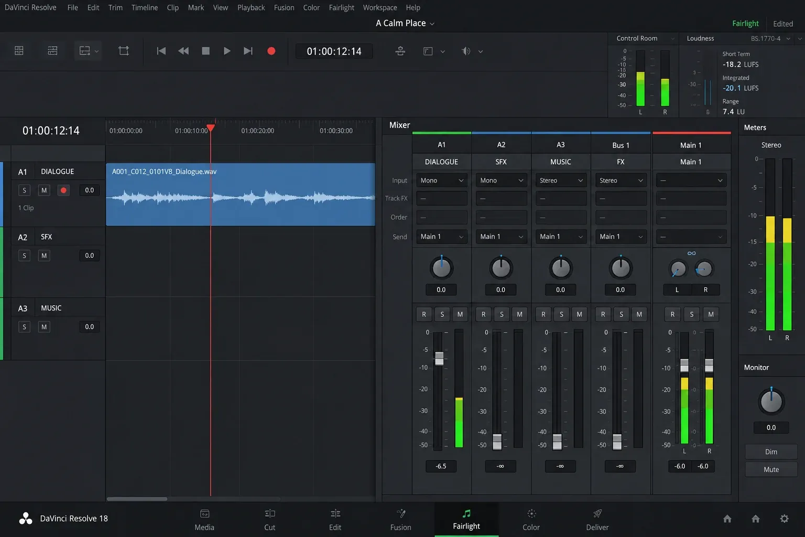The height and width of the screenshot is (537, 805).
Task: Click Main 1 channel S solo button
Action: click(692, 314)
